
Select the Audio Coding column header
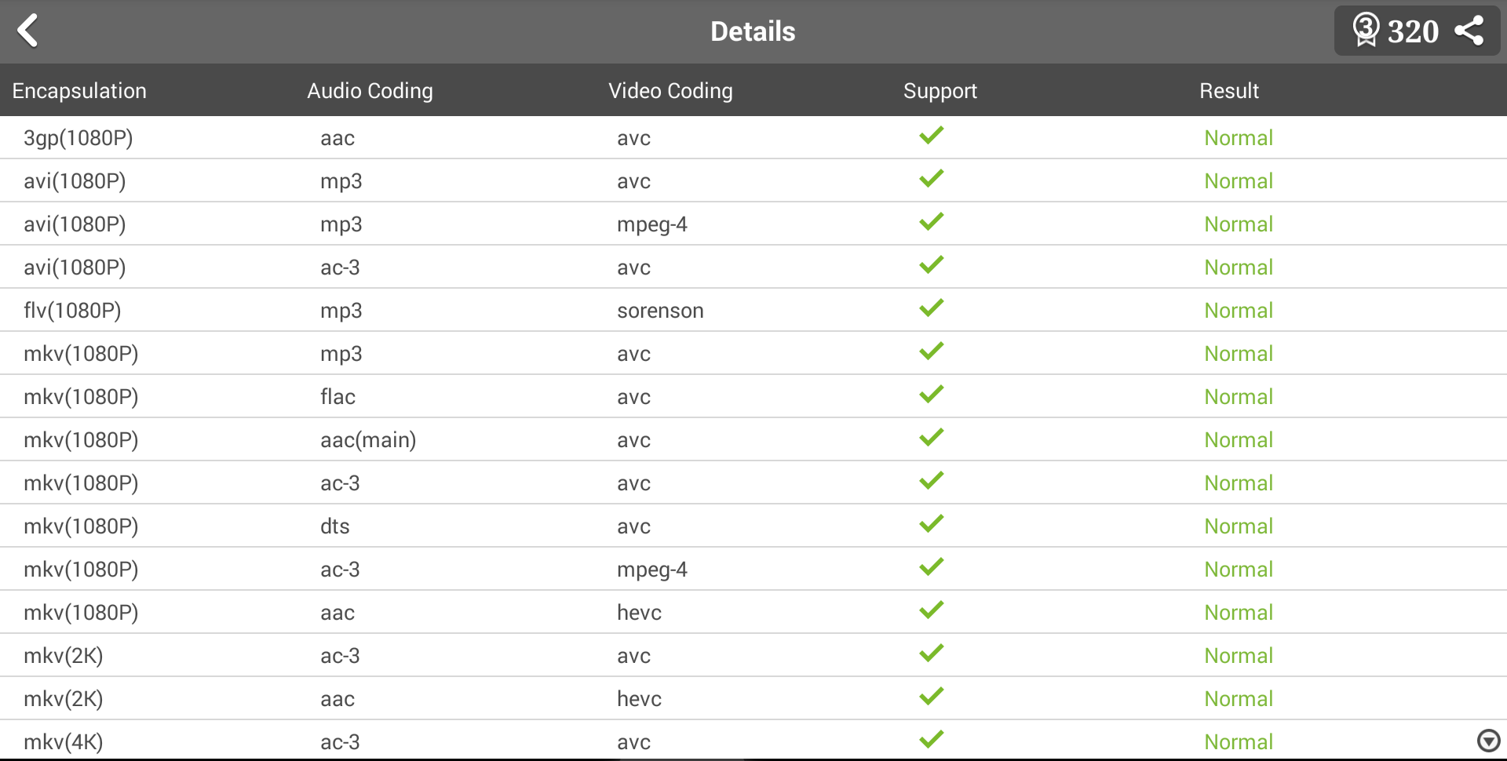tap(370, 91)
